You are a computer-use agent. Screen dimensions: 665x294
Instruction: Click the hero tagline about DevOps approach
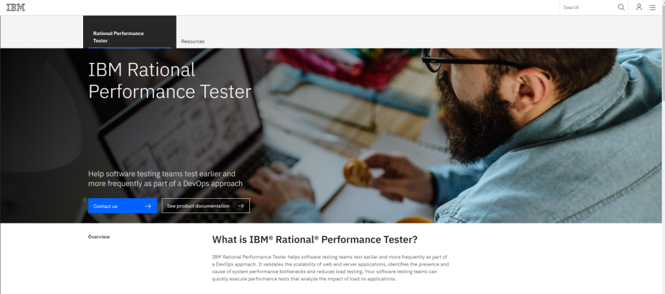pos(166,179)
